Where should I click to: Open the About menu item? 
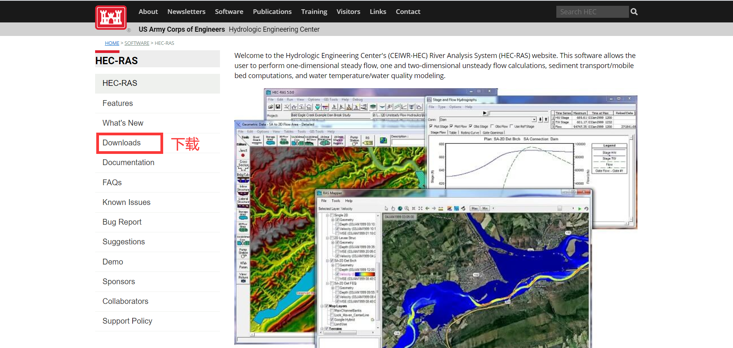(x=148, y=12)
